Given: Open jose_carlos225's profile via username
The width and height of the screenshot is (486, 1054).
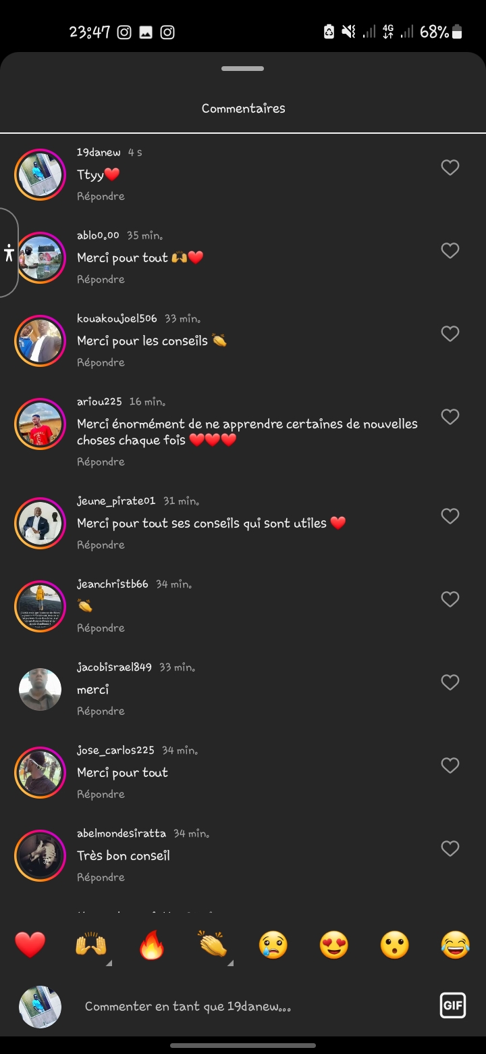Looking at the screenshot, I should [x=115, y=751].
